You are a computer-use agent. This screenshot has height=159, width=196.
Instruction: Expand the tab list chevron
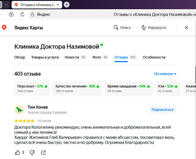tap(6, 5)
